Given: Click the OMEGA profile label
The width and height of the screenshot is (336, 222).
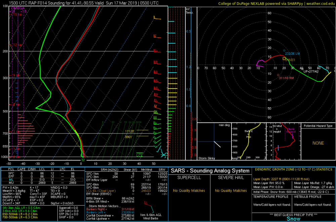Looking at the screenshot, I should click(18, 8).
